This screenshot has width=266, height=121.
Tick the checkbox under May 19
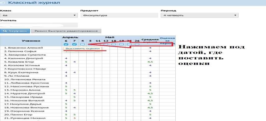121,44
